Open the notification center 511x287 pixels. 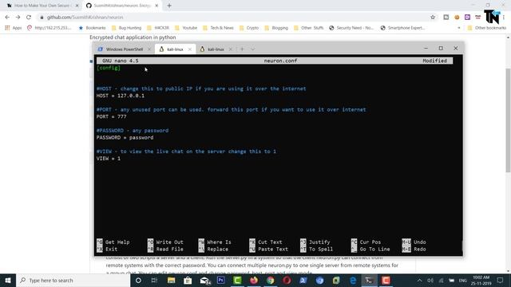pos(501,280)
